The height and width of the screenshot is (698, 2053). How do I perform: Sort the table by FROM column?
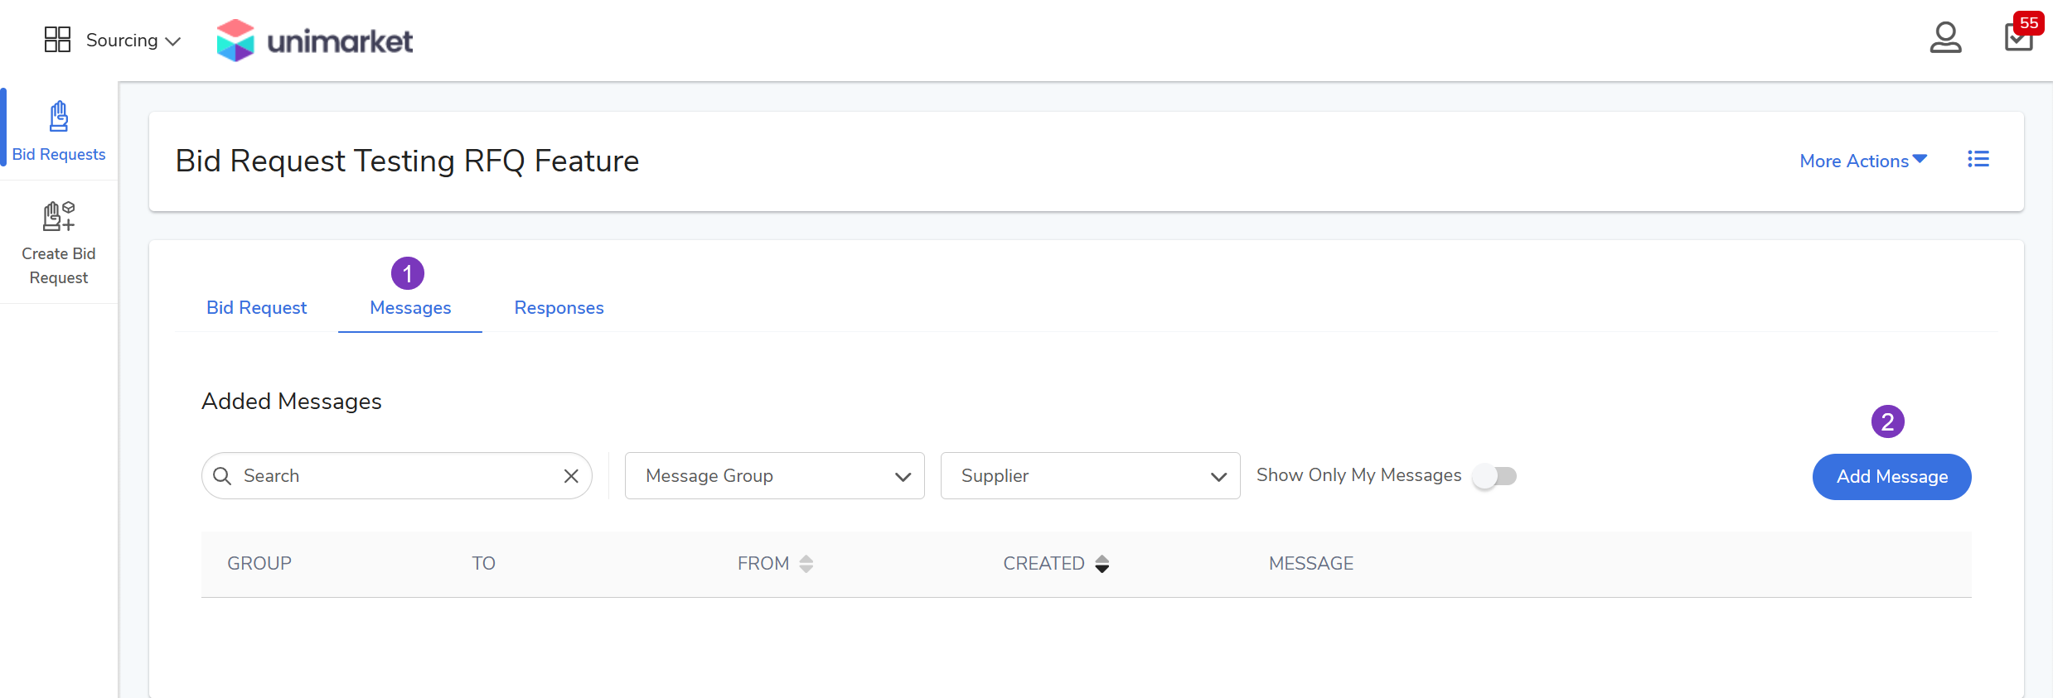806,564
